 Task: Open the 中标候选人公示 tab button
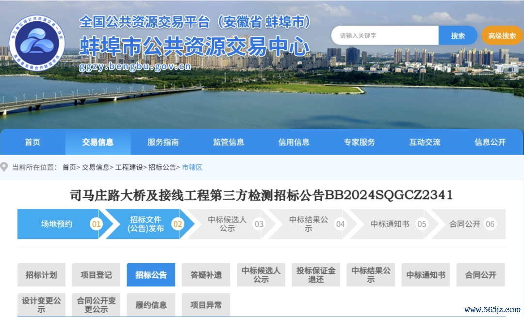tap(261, 275)
